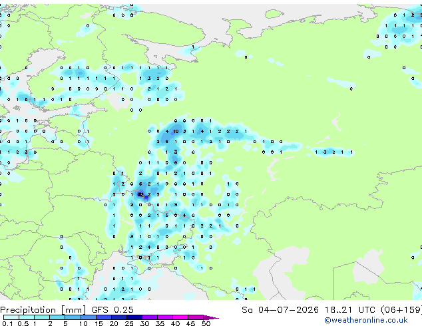Select the 40–45 mm magenta legend swatch
Image resolution: width=422 pixels, height=326 pixels.
coord(180,317)
